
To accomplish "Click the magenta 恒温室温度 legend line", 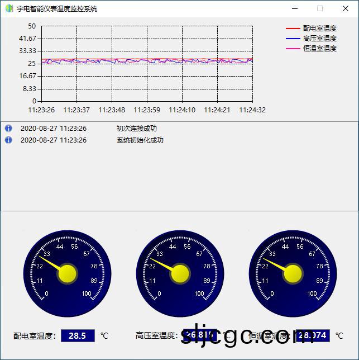I will [293, 49].
